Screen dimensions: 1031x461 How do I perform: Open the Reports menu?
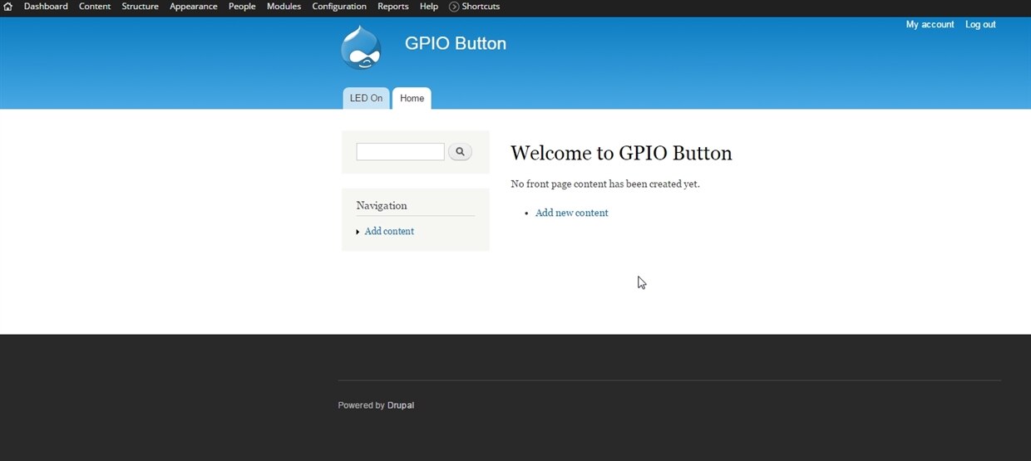pos(393,7)
